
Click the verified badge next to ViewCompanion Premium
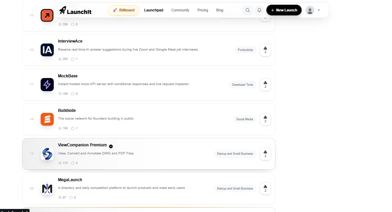tap(111, 146)
